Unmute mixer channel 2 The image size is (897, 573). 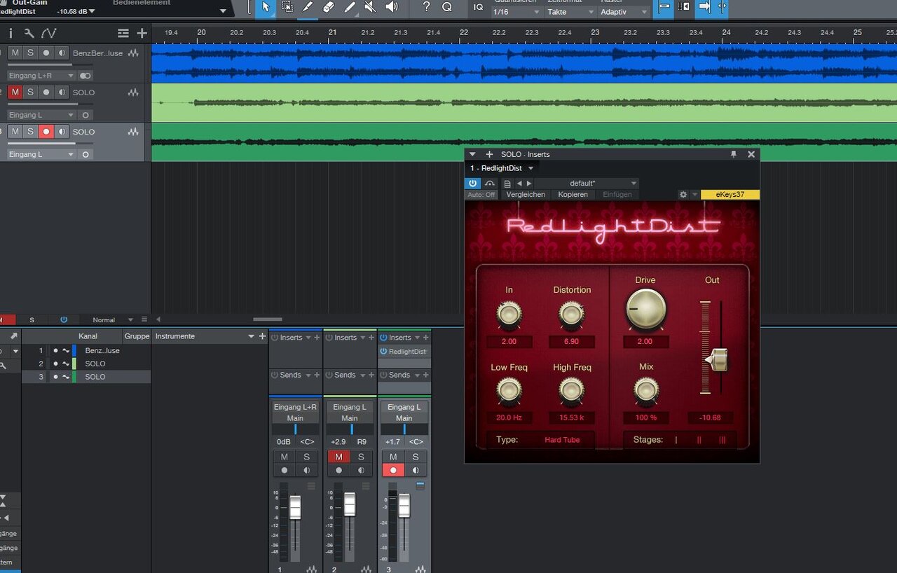(338, 457)
